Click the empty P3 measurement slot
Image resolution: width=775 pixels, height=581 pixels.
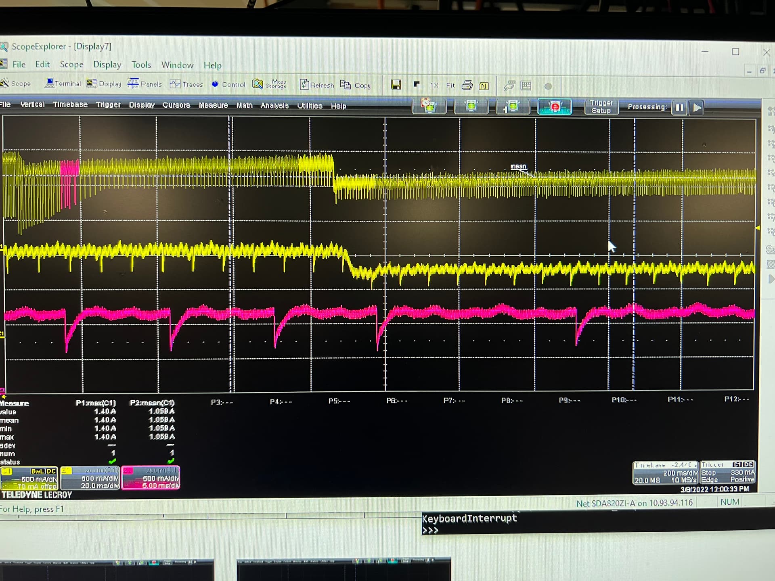222,402
